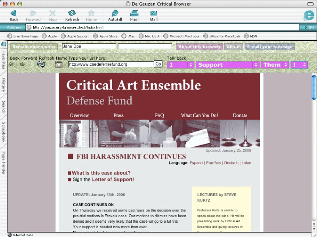Open the Album button
The image size is (317, 237).
(x=234, y=47)
